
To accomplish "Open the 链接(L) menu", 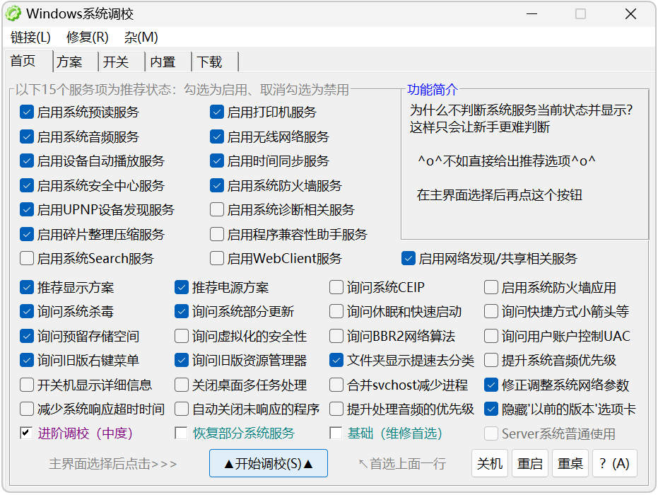I will (30, 37).
